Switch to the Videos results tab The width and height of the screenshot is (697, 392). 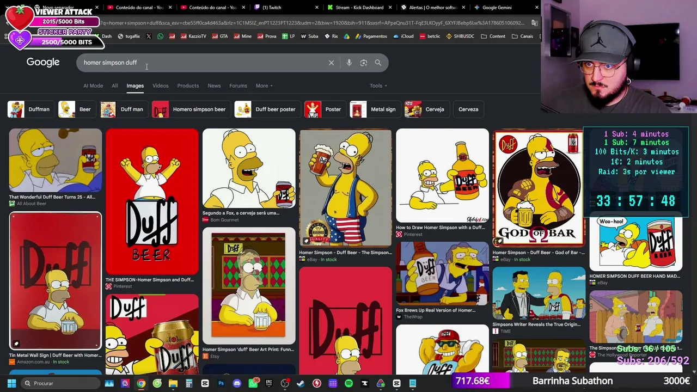[x=160, y=85]
